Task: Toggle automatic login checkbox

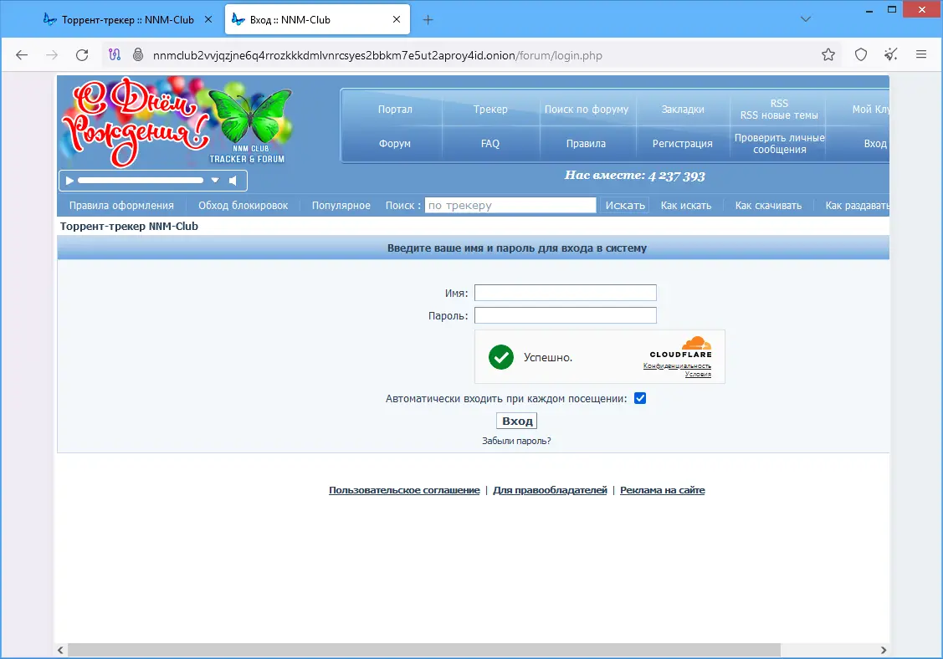Action: coord(640,399)
